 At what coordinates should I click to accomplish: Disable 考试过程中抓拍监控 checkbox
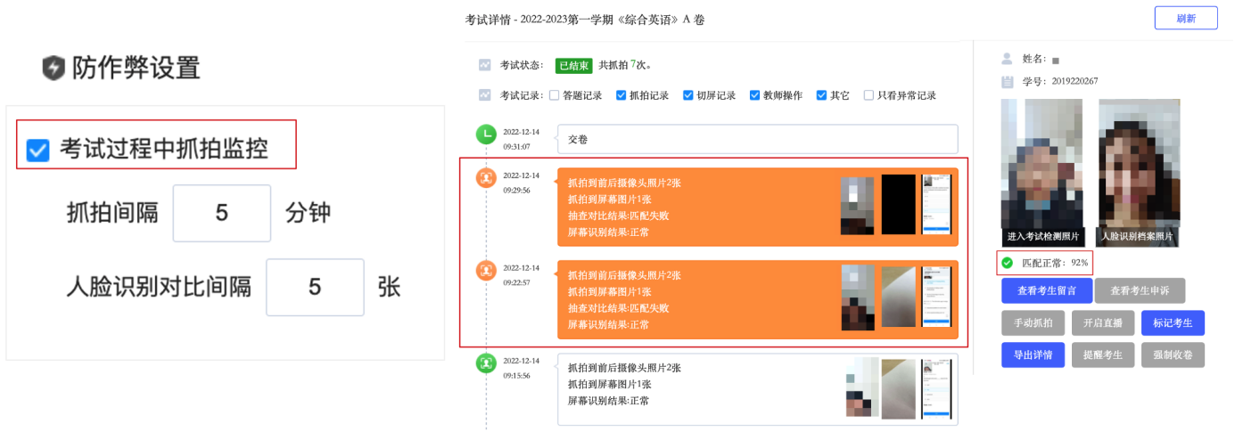(x=37, y=150)
